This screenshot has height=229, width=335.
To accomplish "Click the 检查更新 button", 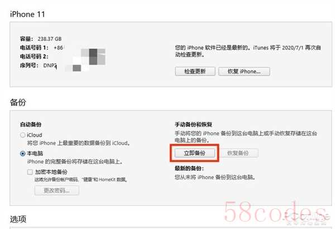I will (x=195, y=71).
